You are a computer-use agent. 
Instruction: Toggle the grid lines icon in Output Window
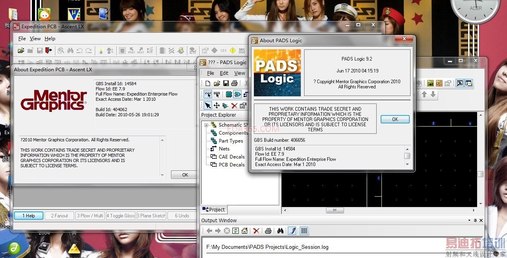coord(304,231)
